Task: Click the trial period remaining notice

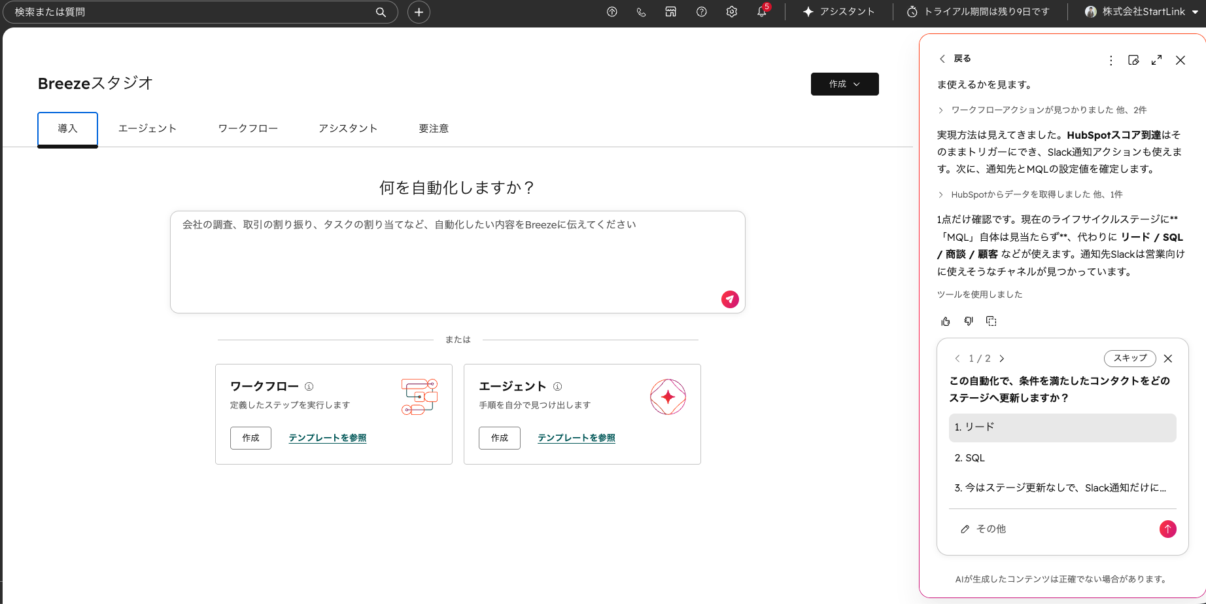Action: coord(978,12)
